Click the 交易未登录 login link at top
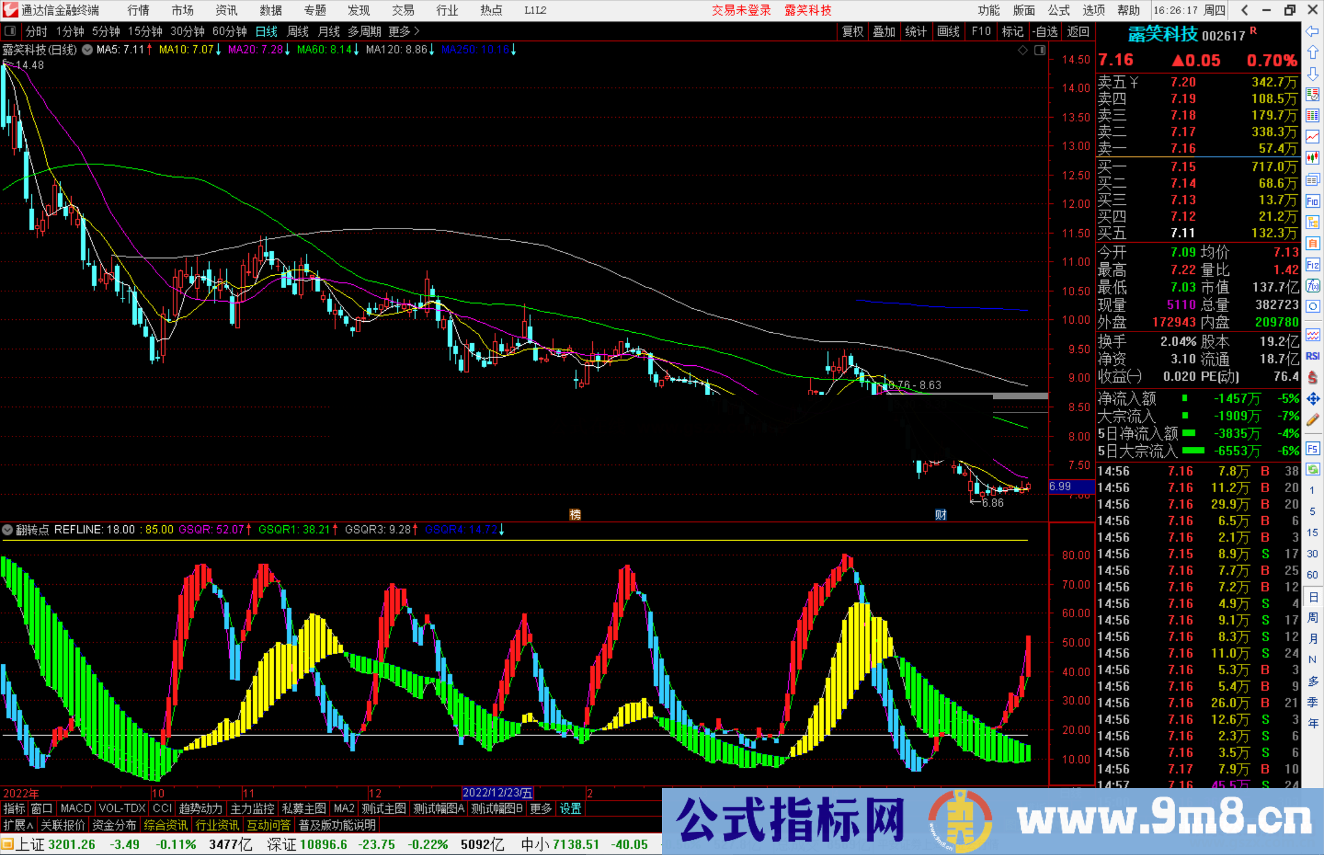Viewport: 1324px width, 855px height. (x=741, y=10)
